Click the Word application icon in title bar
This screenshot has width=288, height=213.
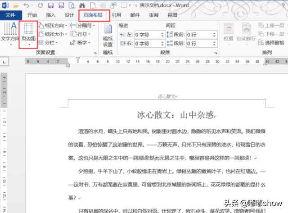5,5
